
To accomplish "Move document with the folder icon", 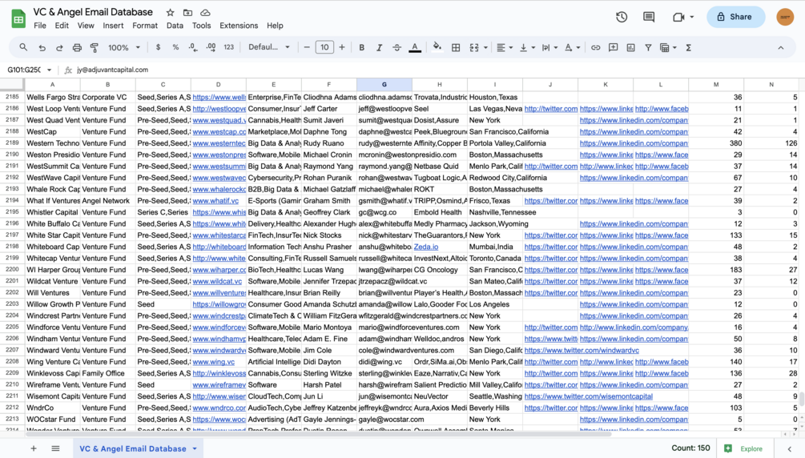I will 187,12.
